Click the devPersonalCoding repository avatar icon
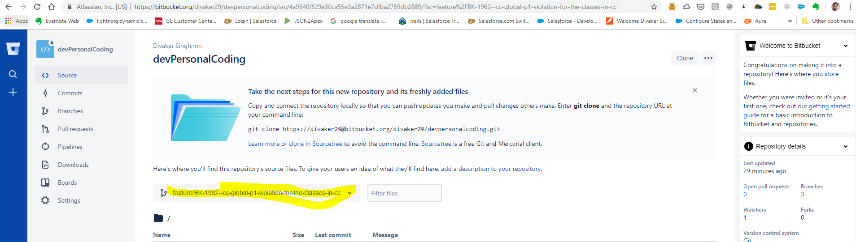 coord(45,49)
